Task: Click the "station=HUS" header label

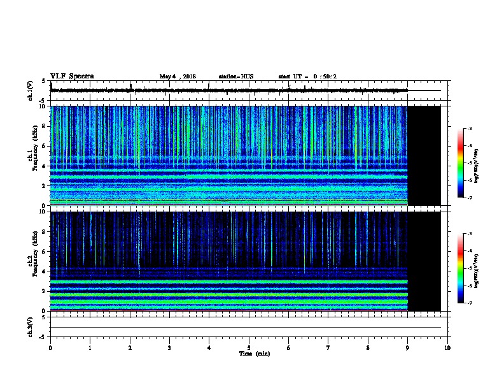Action: (x=236, y=76)
